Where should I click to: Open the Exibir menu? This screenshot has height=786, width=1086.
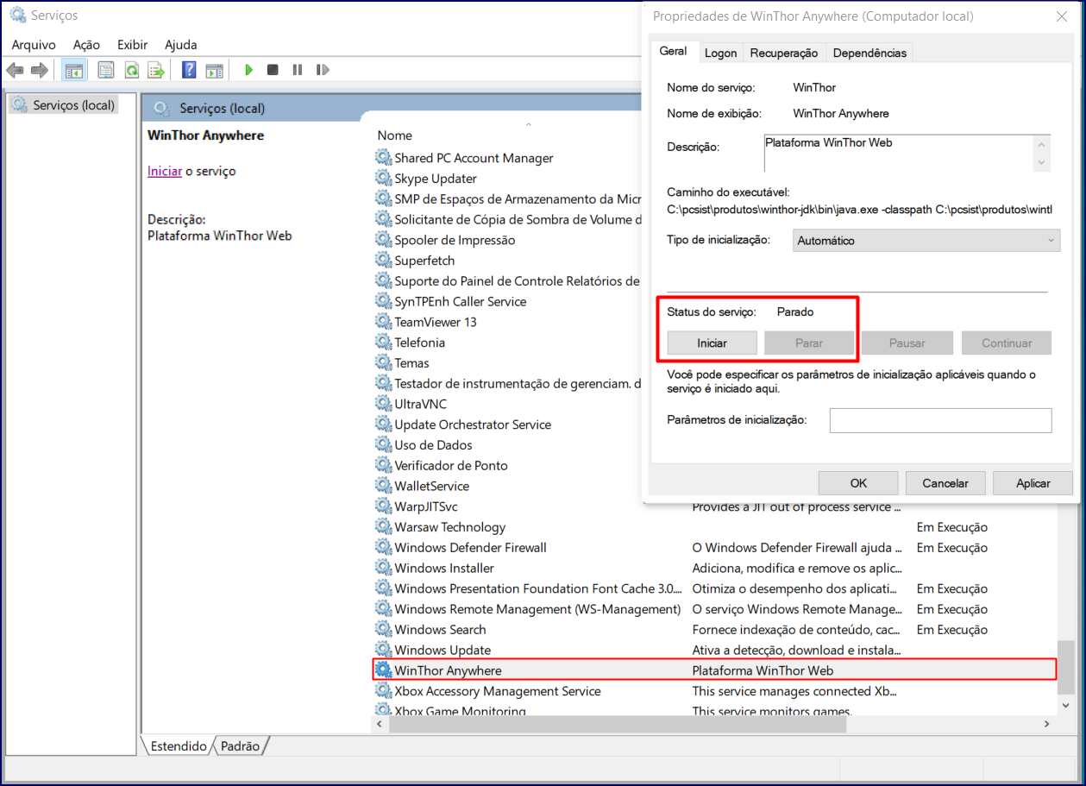[x=133, y=45]
